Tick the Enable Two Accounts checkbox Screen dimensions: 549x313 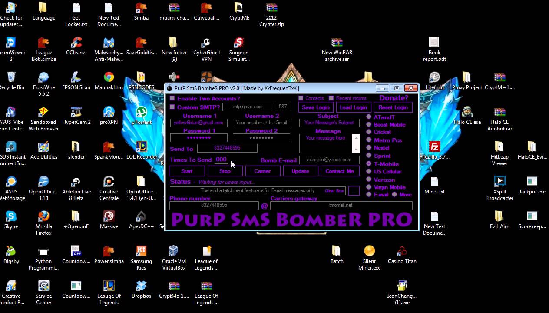coord(172,99)
